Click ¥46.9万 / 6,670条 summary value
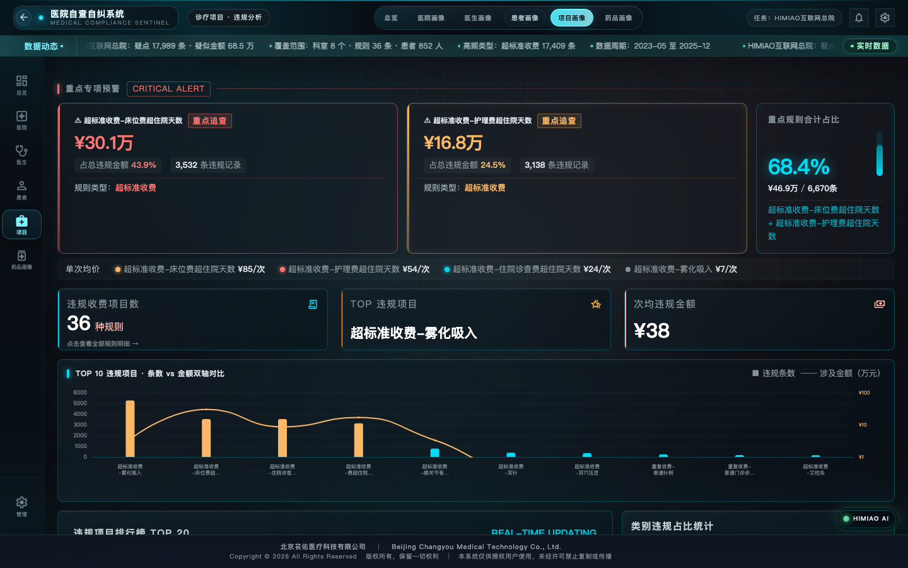 (803, 189)
